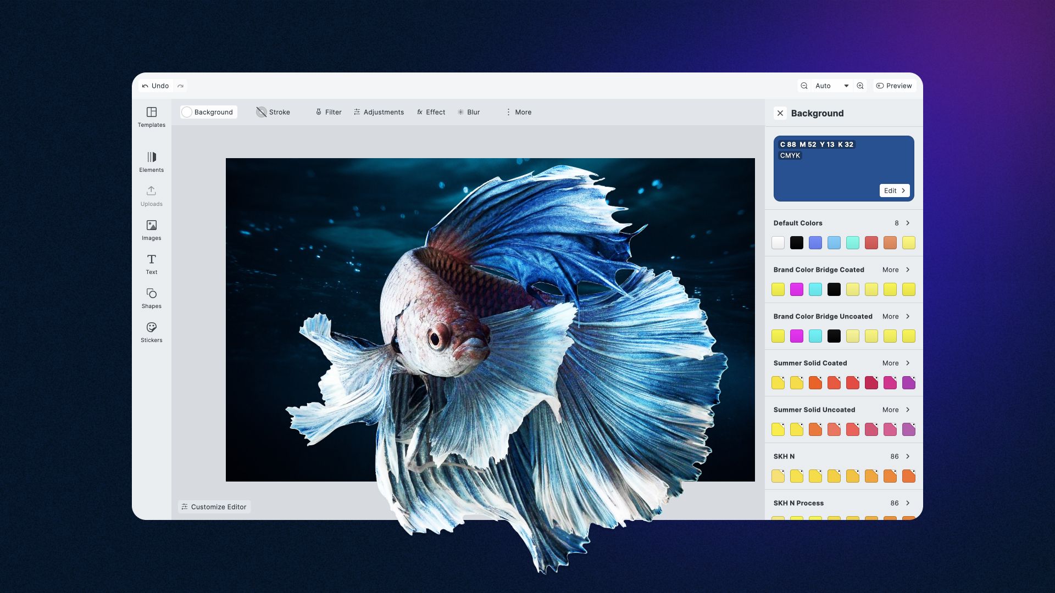Pick purple swatch in Summer Solid Uncoated
The height and width of the screenshot is (593, 1055).
tap(909, 429)
